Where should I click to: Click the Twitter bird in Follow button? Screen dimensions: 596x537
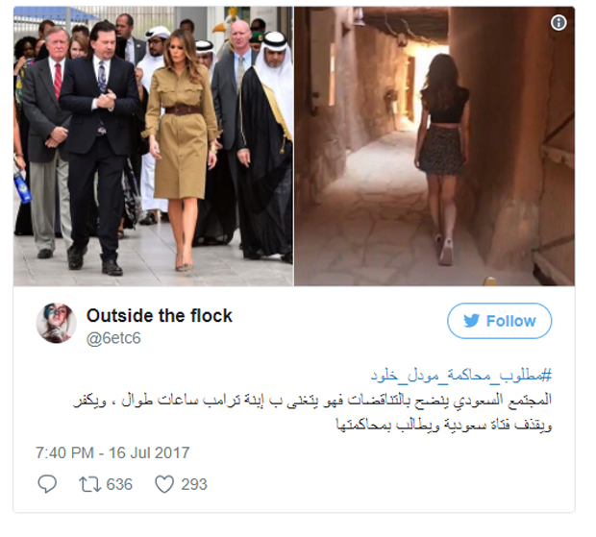click(472, 321)
